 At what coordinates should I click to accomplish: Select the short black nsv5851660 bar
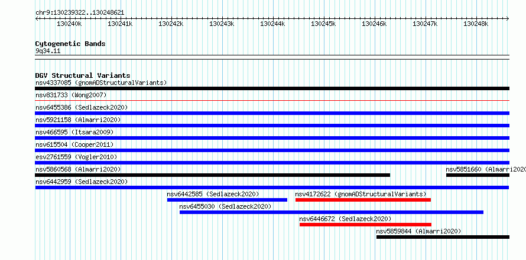(478, 175)
